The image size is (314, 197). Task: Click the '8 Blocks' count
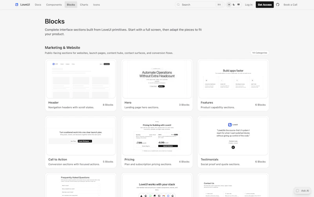108,105
